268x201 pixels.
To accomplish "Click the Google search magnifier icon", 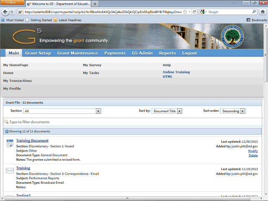I will click(254, 12).
